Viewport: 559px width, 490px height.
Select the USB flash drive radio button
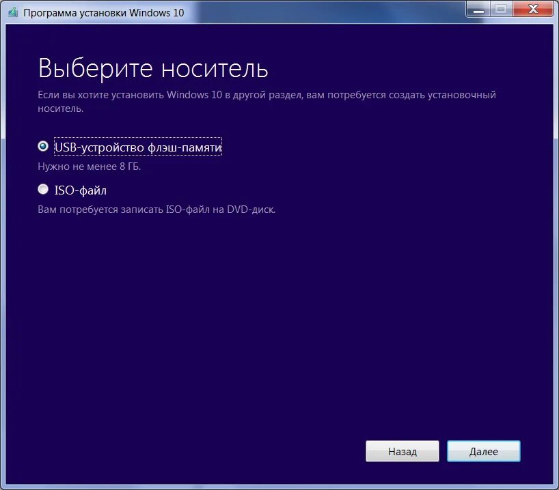43,146
